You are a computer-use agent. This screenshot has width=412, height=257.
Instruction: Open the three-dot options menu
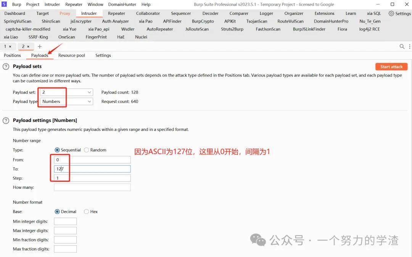coord(409,47)
